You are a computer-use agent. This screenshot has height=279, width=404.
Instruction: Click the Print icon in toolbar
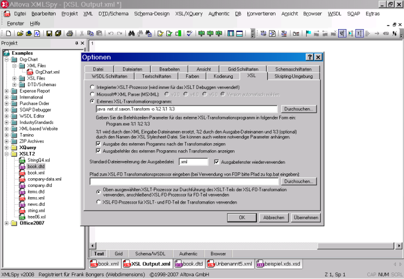point(70,33)
